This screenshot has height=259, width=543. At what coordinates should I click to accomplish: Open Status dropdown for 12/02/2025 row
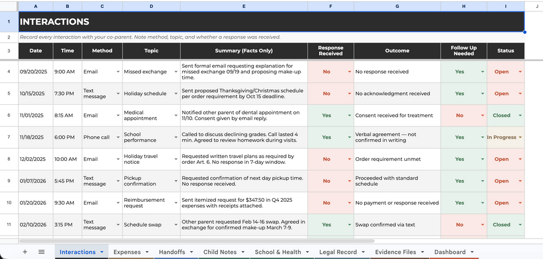click(x=520, y=159)
